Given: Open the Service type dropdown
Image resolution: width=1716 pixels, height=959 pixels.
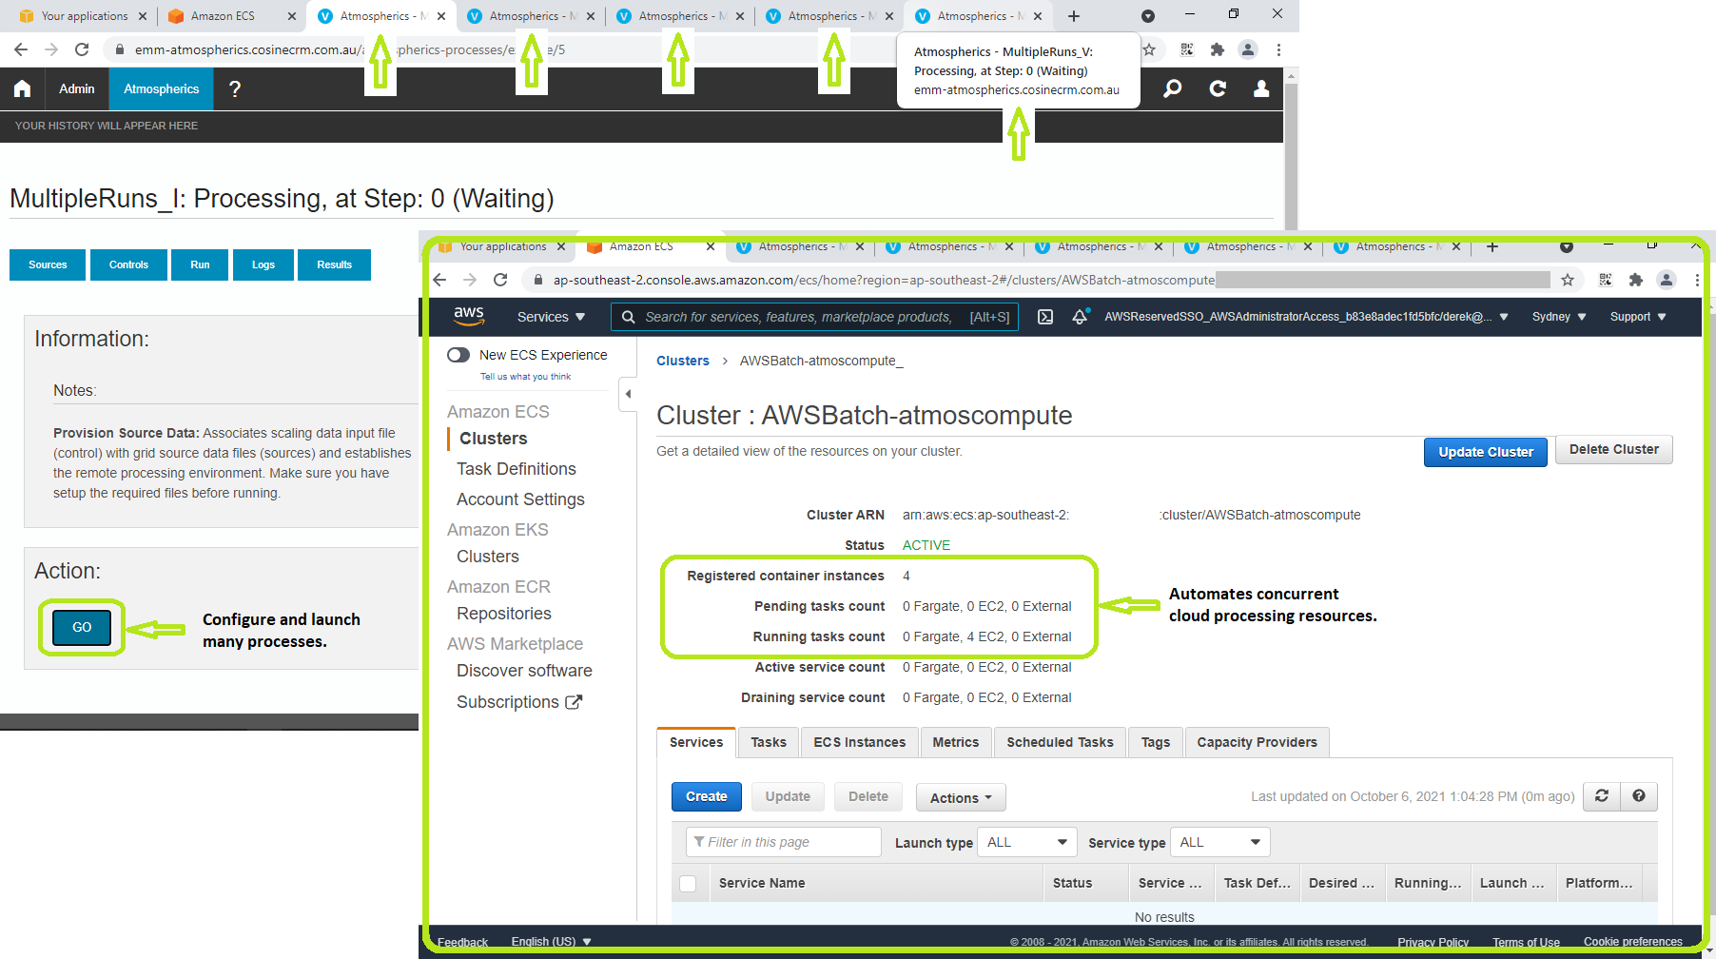Looking at the screenshot, I should (1220, 842).
